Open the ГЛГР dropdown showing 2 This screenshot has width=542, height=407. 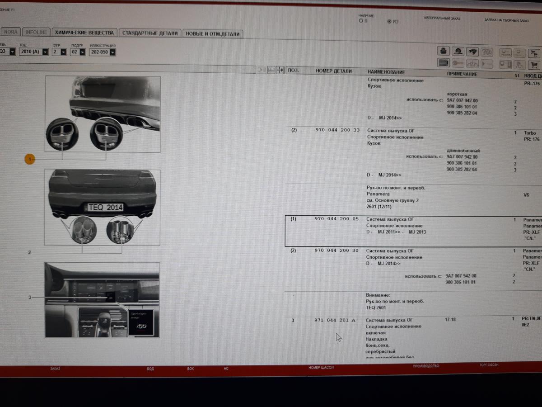click(x=63, y=52)
